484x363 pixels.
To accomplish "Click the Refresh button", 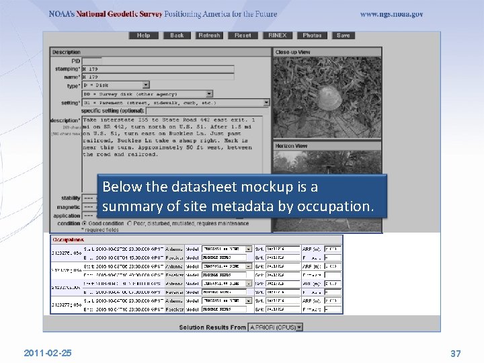I will (209, 36).
